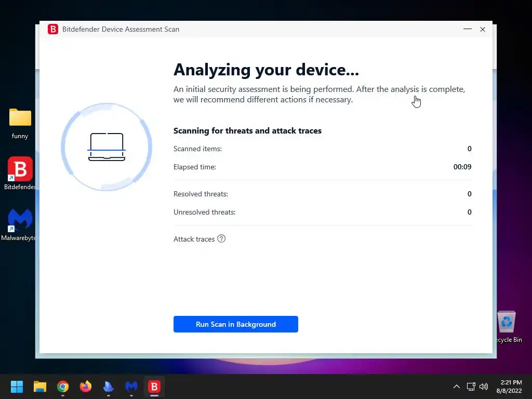The width and height of the screenshot is (532, 399).
Task: Click Scanning for threats and attack traces
Action: click(247, 130)
